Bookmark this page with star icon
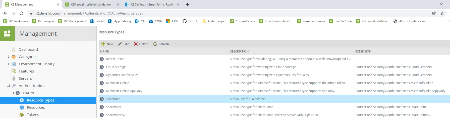 (x=442, y=13)
